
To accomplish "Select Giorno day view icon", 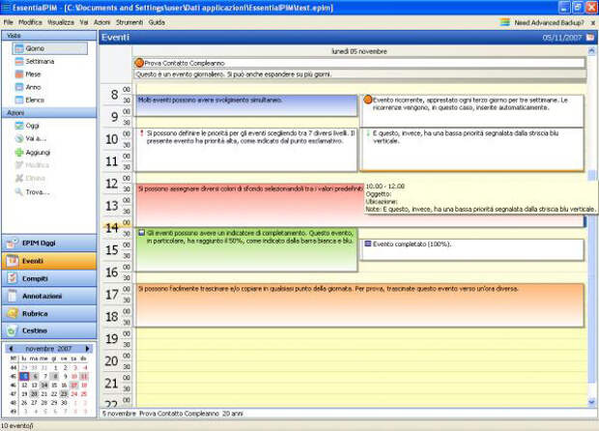I will tap(19, 48).
